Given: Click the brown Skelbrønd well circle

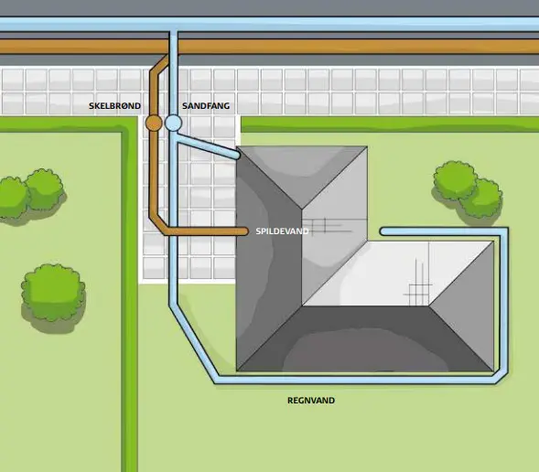Looking at the screenshot, I should [154, 123].
